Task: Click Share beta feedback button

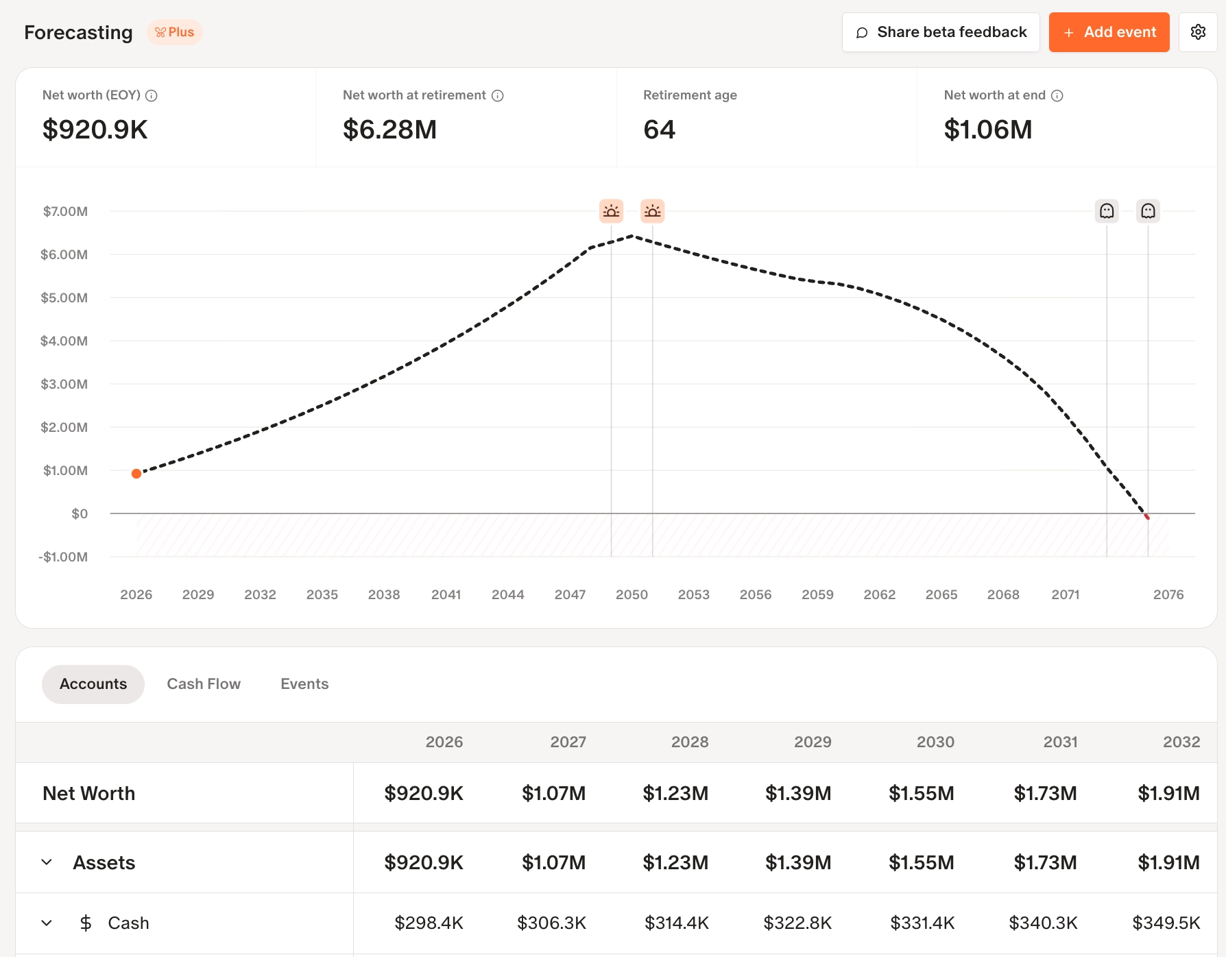Action: point(941,32)
